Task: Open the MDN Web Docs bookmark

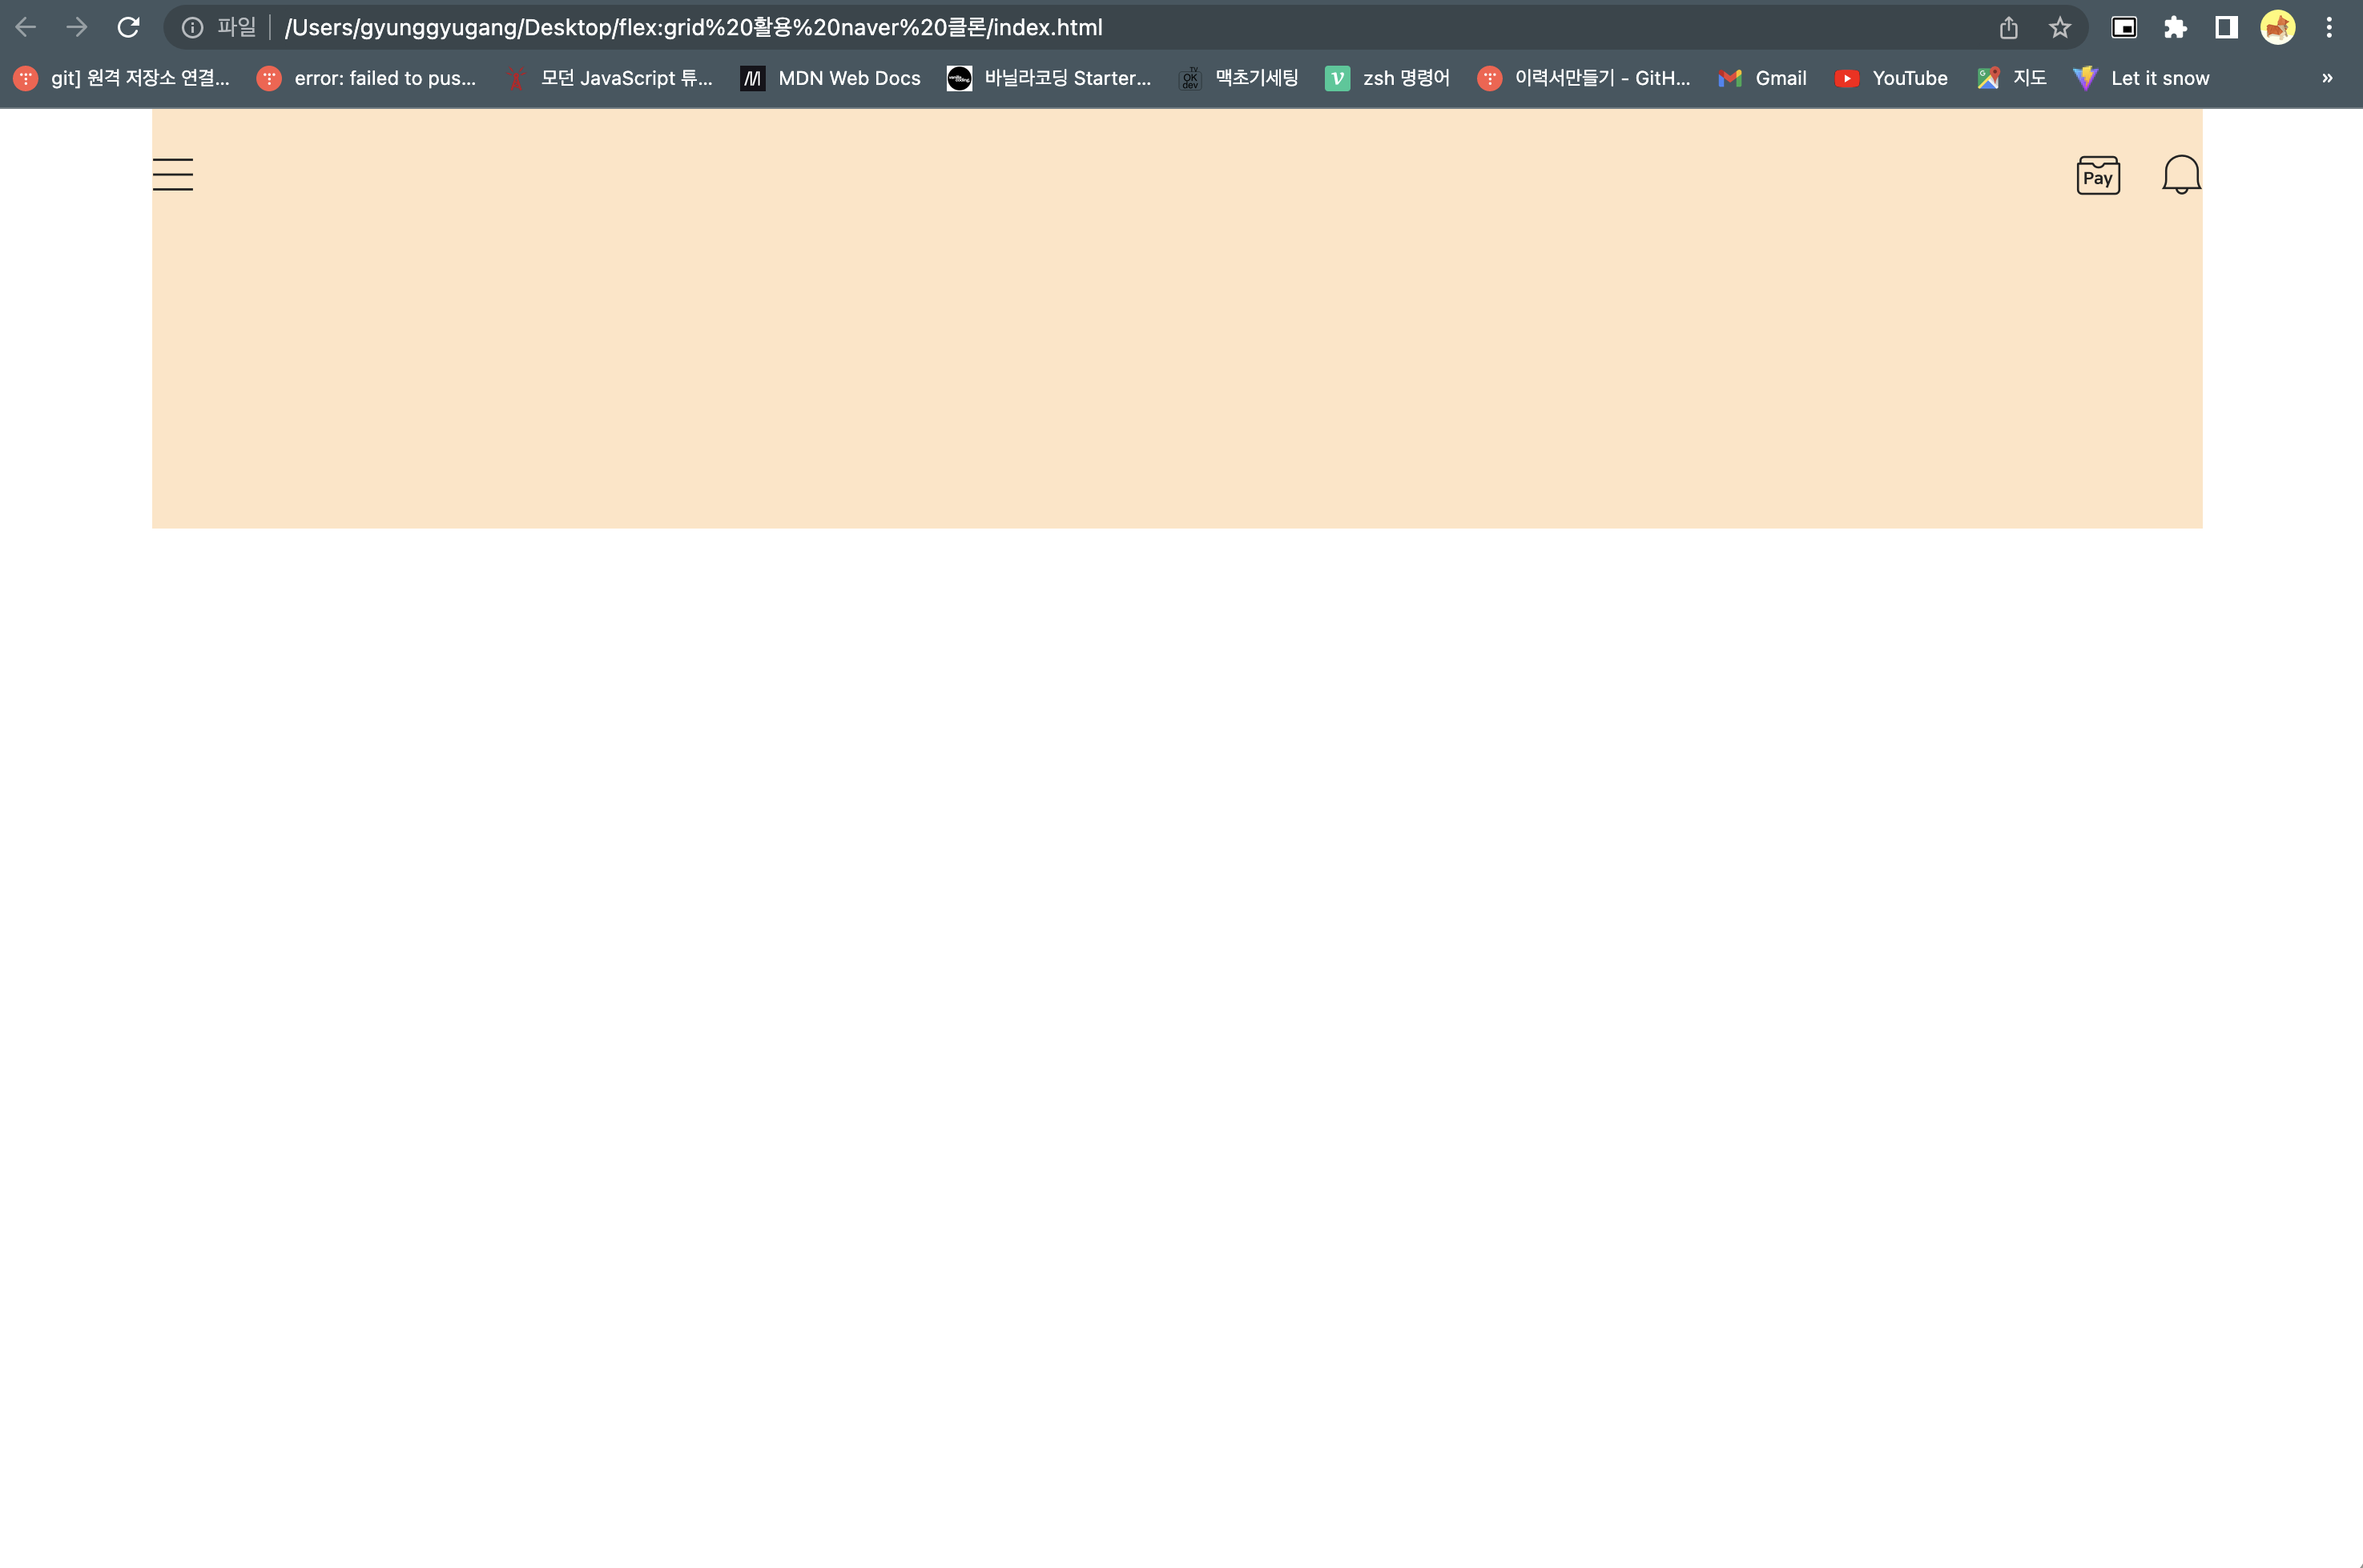Action: (830, 78)
